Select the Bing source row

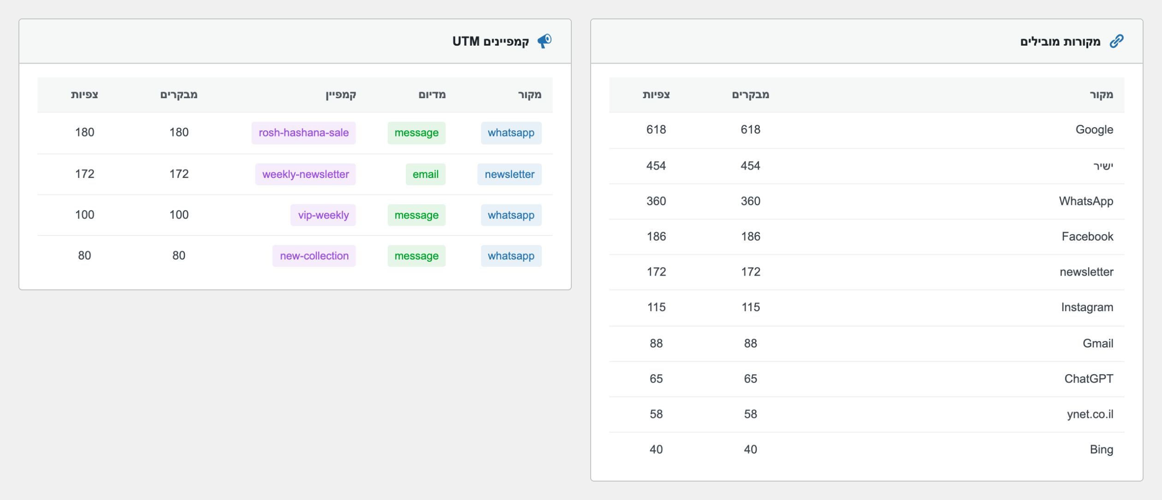[x=866, y=450]
